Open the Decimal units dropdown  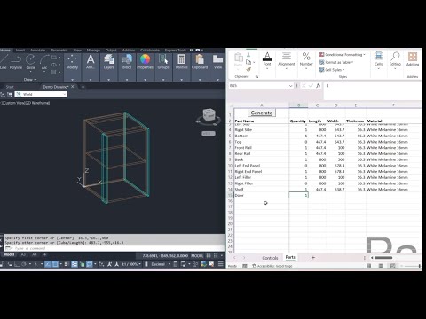[x=160, y=264]
